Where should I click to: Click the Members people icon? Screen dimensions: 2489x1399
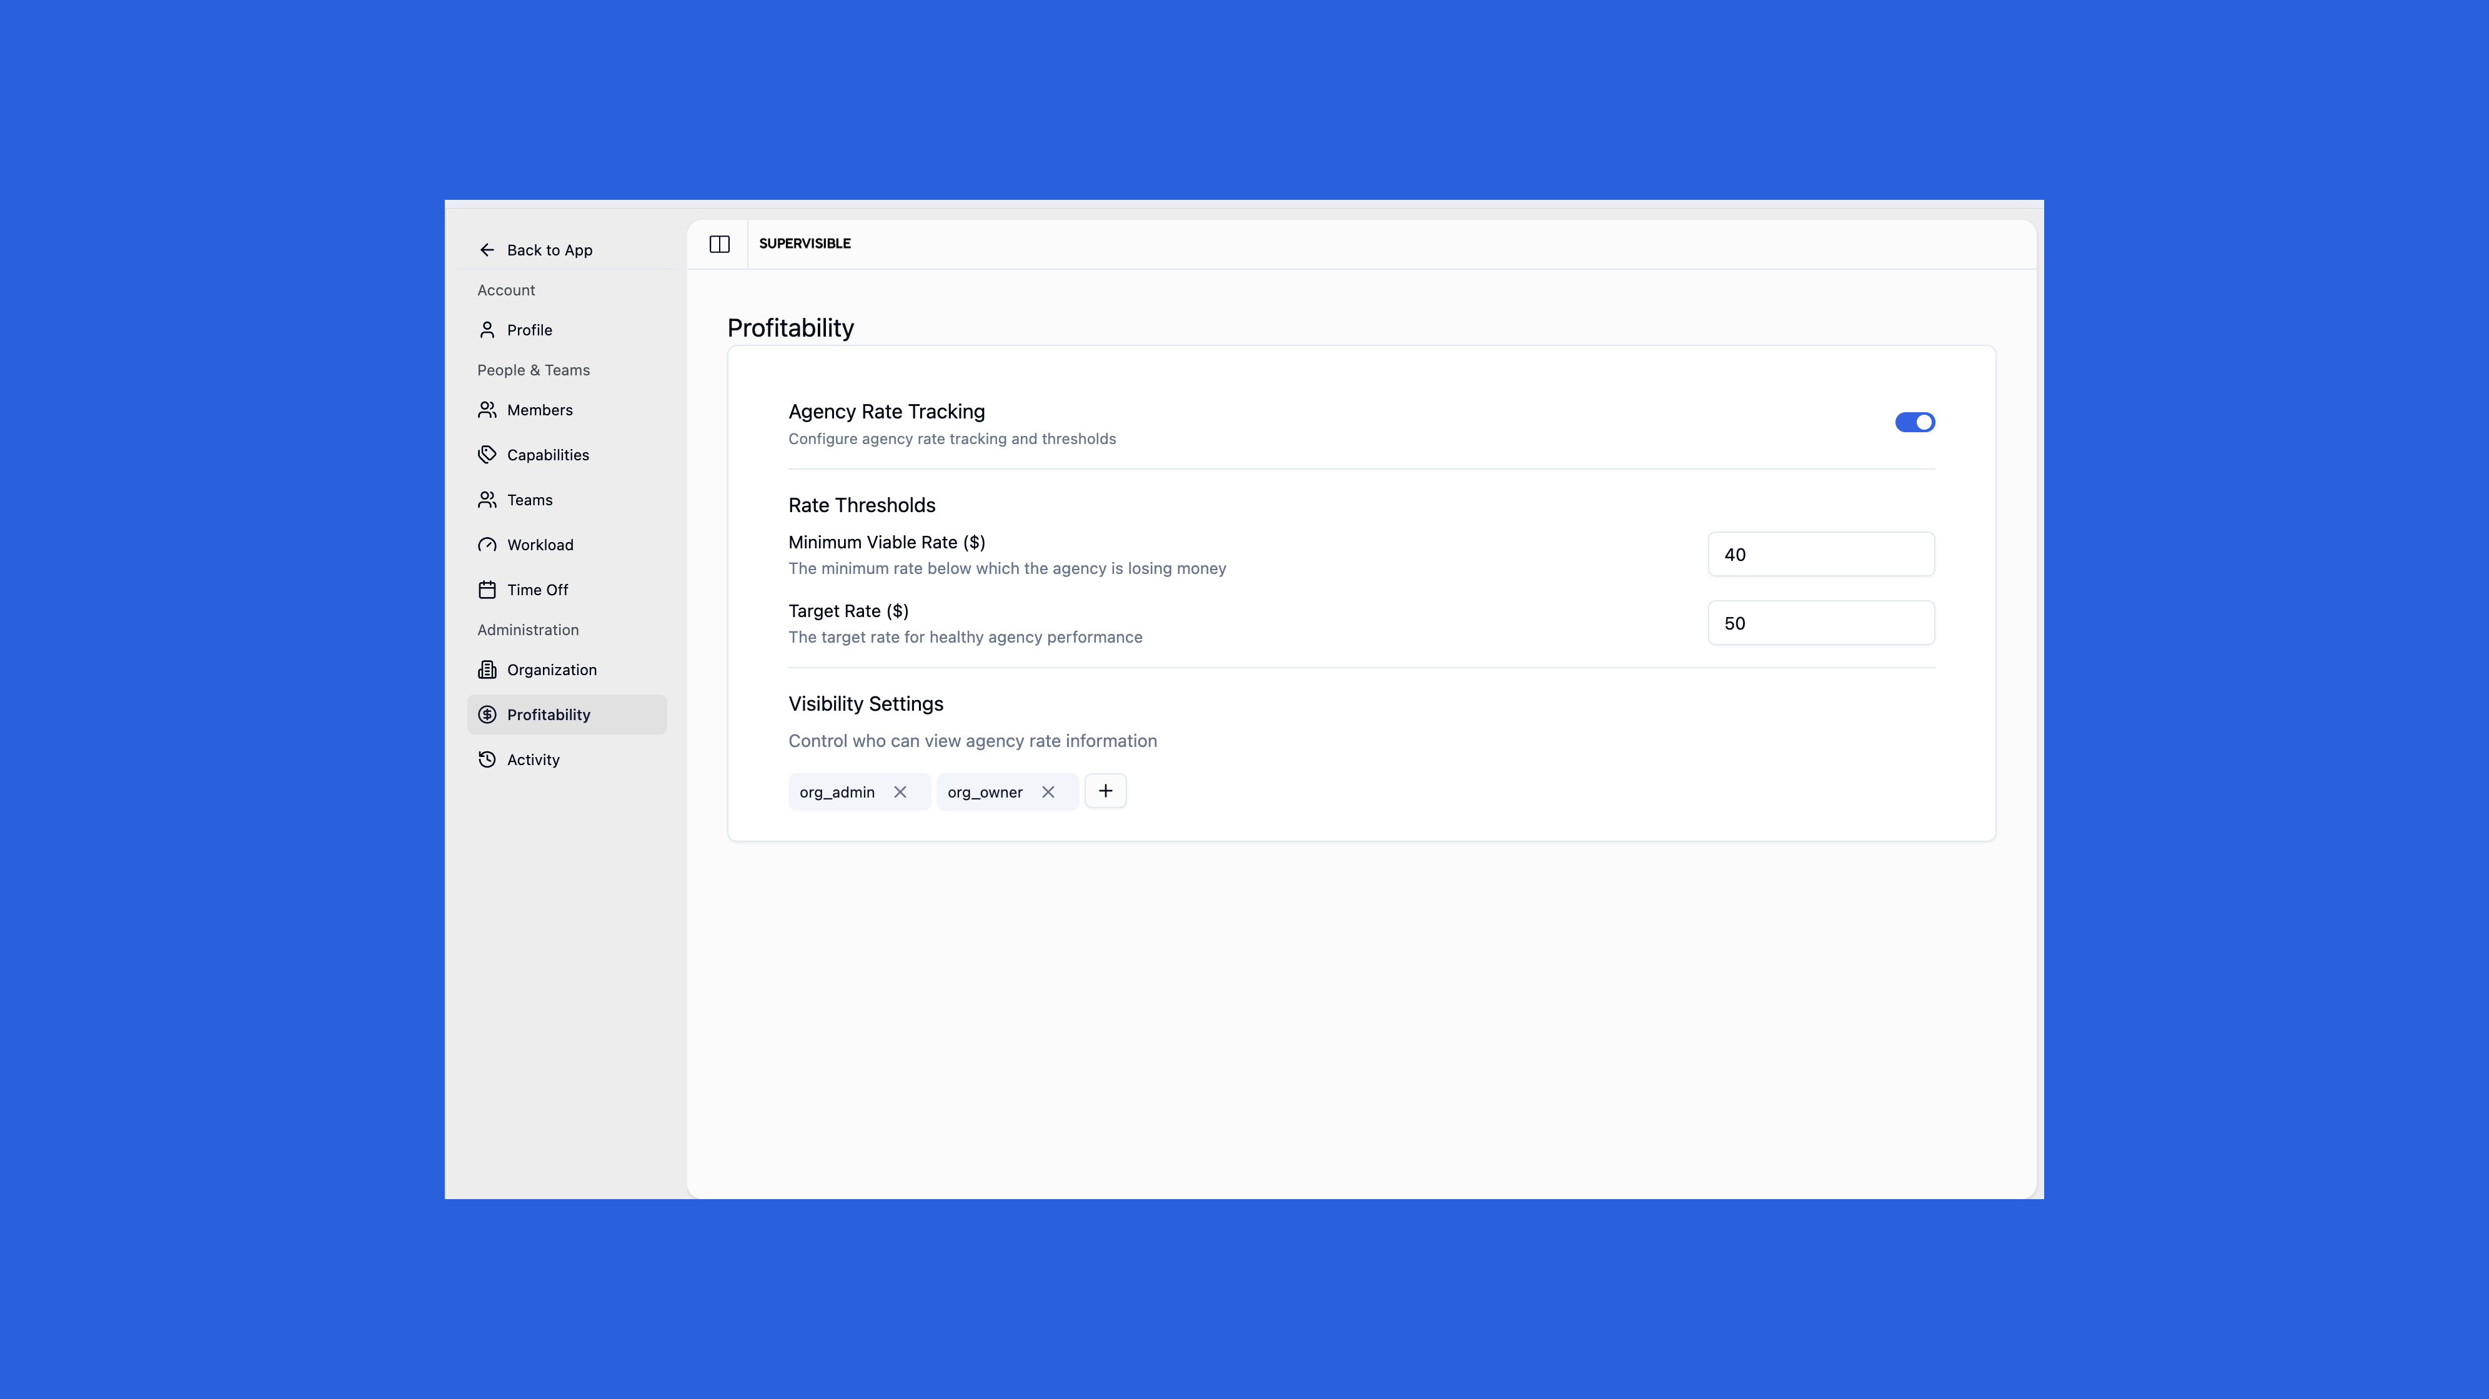487,410
